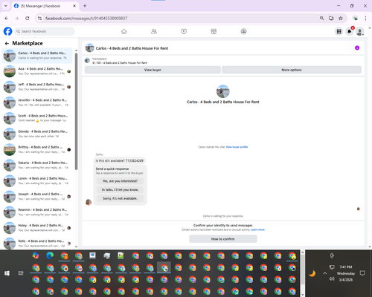
Task: Open the Windows notification center icon
Action: click(x=362, y=273)
